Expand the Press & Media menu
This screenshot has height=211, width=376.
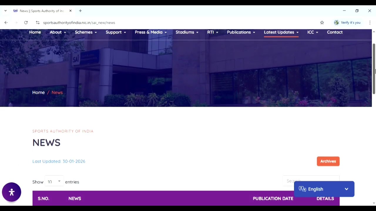pos(151,32)
